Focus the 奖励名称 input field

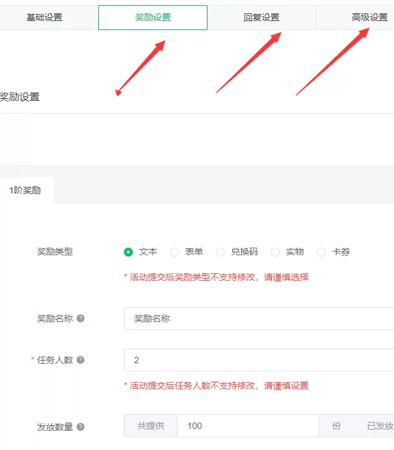click(x=259, y=319)
